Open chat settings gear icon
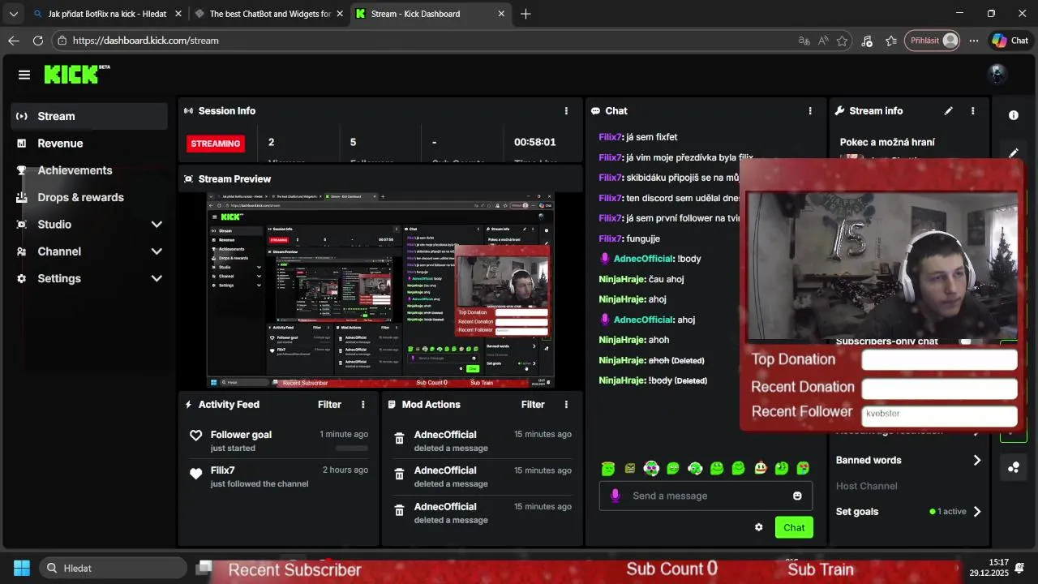Image resolution: width=1038 pixels, height=584 pixels. coord(759,527)
